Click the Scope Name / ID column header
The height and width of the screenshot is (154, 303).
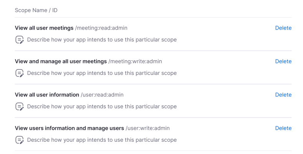(x=36, y=10)
